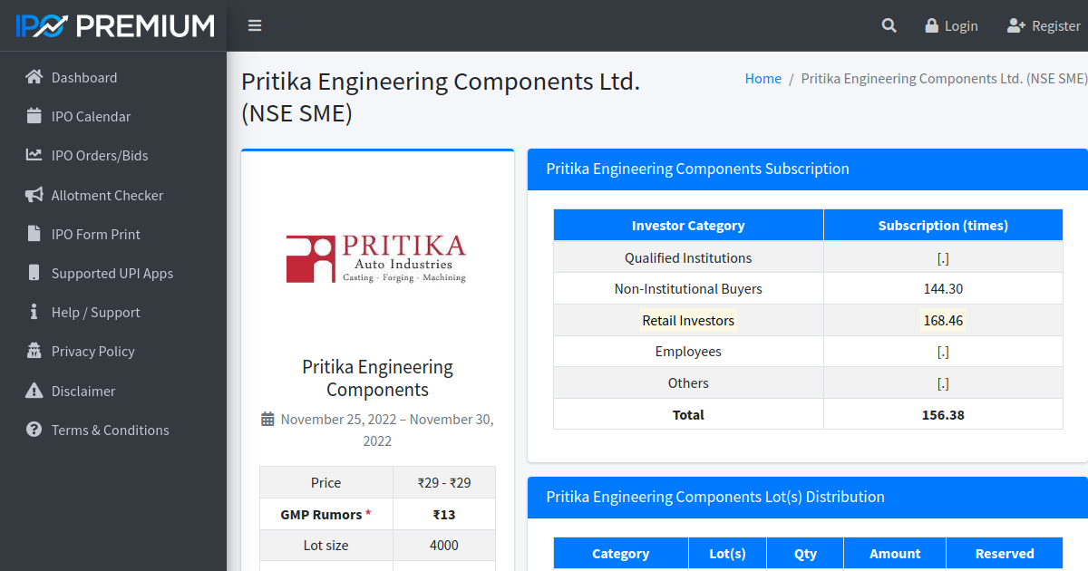1088x571 pixels.
Task: Select the Disclaimer warning icon
Action: tap(34, 391)
